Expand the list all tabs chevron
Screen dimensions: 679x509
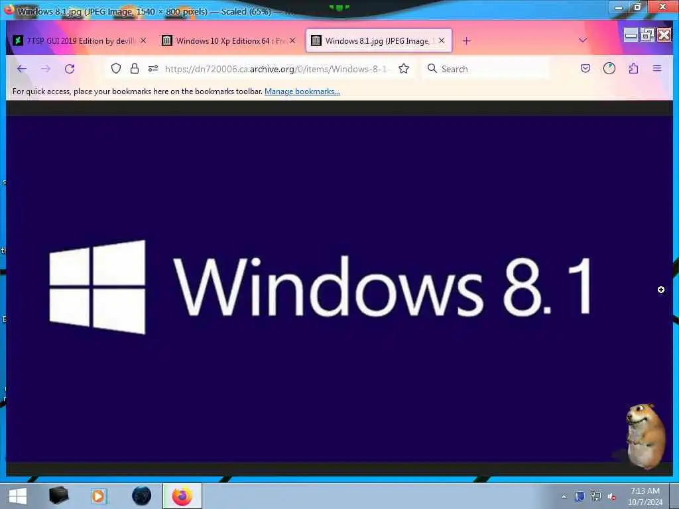(583, 40)
